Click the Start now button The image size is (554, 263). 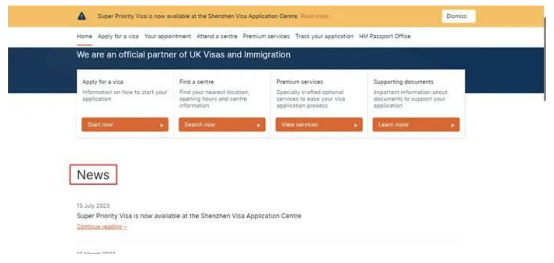(x=125, y=125)
